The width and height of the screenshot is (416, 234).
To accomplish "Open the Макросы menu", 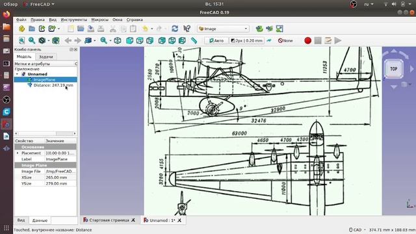I will pyautogui.click(x=99, y=19).
